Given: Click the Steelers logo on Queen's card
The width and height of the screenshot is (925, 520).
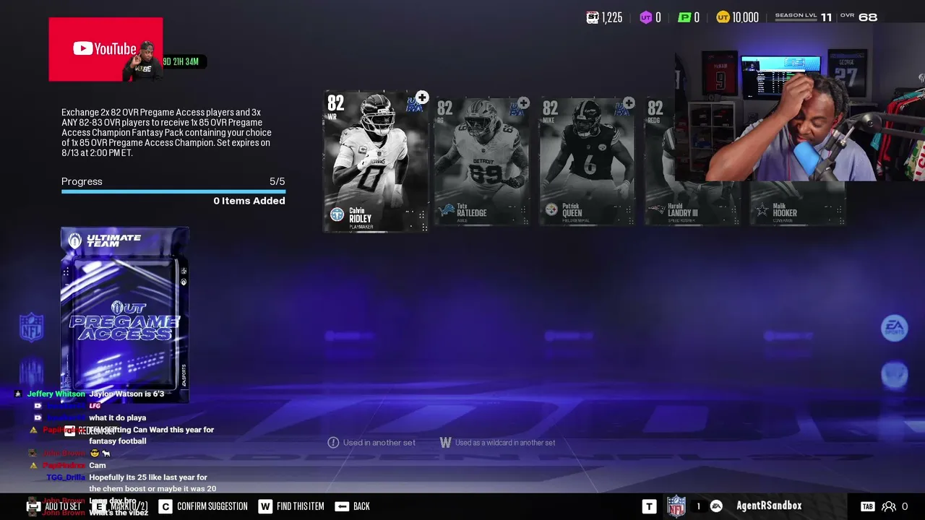Looking at the screenshot, I should click(x=551, y=209).
